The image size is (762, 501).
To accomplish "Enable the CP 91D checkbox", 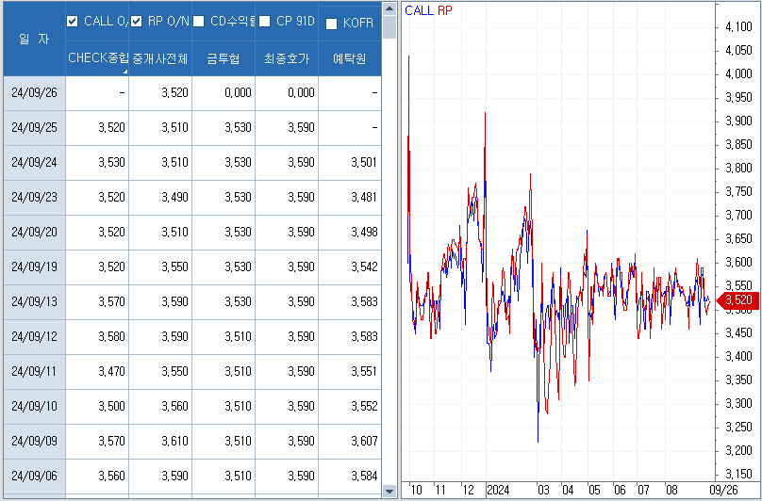I will click(264, 22).
